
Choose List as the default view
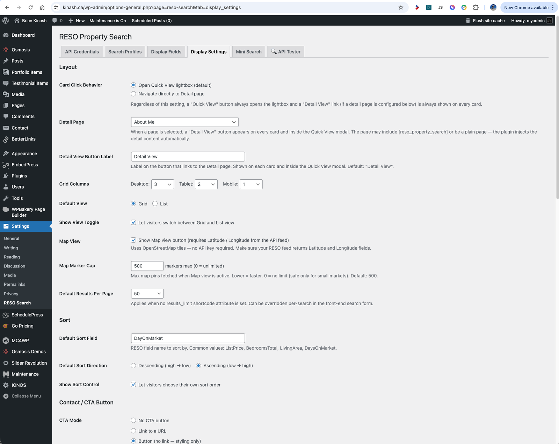click(x=155, y=204)
